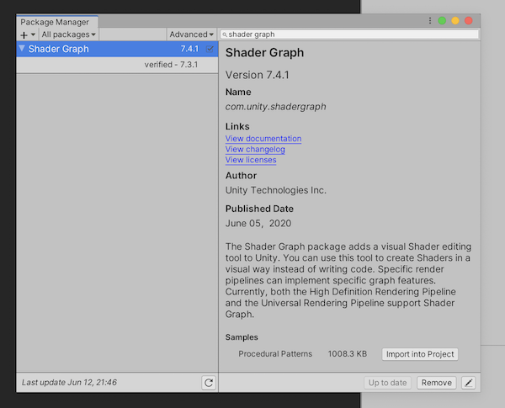Click the June 05, 2020 published date
505x408 pixels.
pos(258,224)
